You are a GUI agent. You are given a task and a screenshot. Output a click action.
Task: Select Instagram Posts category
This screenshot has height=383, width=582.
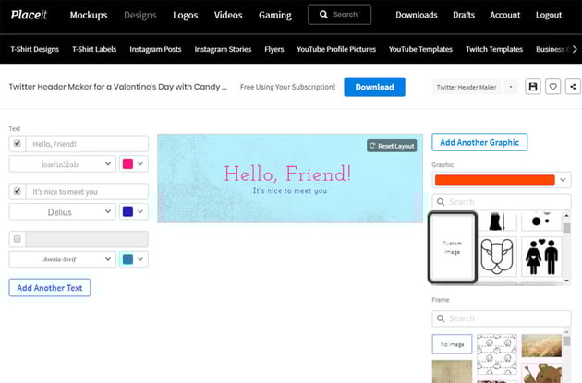pyautogui.click(x=155, y=49)
